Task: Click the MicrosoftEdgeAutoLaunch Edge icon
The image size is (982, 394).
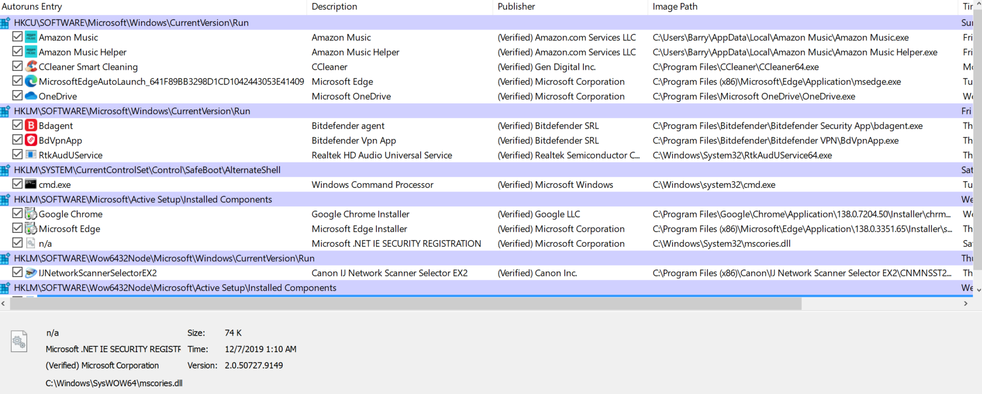Action: [x=31, y=81]
